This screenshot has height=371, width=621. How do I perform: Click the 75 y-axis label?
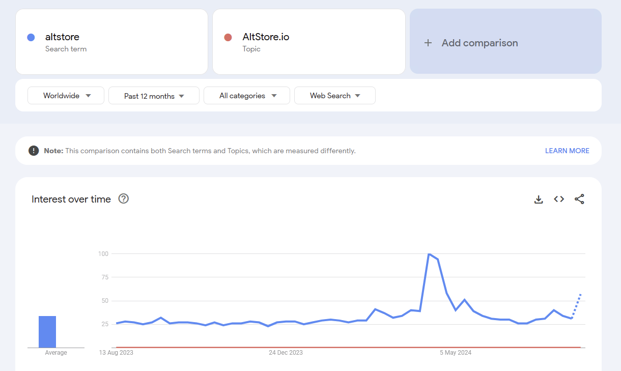click(x=105, y=277)
